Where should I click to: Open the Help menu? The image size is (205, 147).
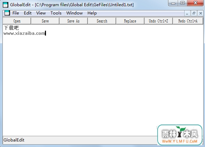92,13
